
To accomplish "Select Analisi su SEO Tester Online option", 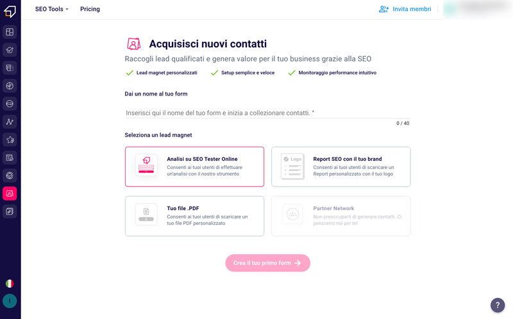I will click(195, 167).
